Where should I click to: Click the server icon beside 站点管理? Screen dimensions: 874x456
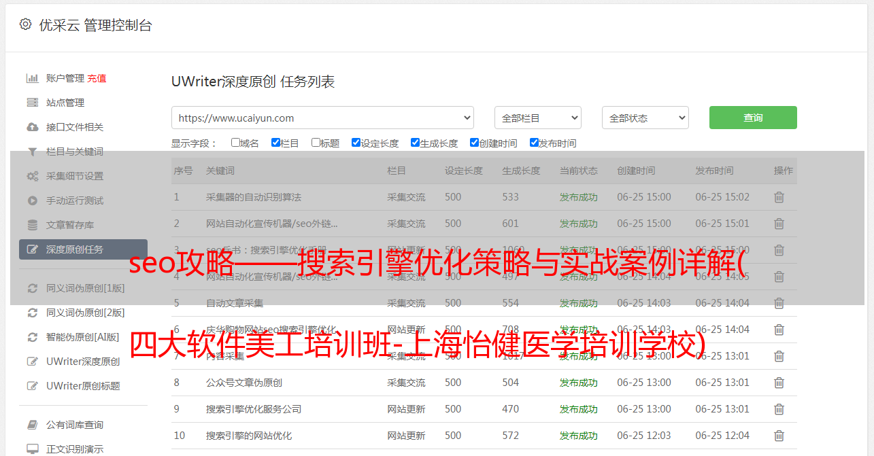[32, 103]
